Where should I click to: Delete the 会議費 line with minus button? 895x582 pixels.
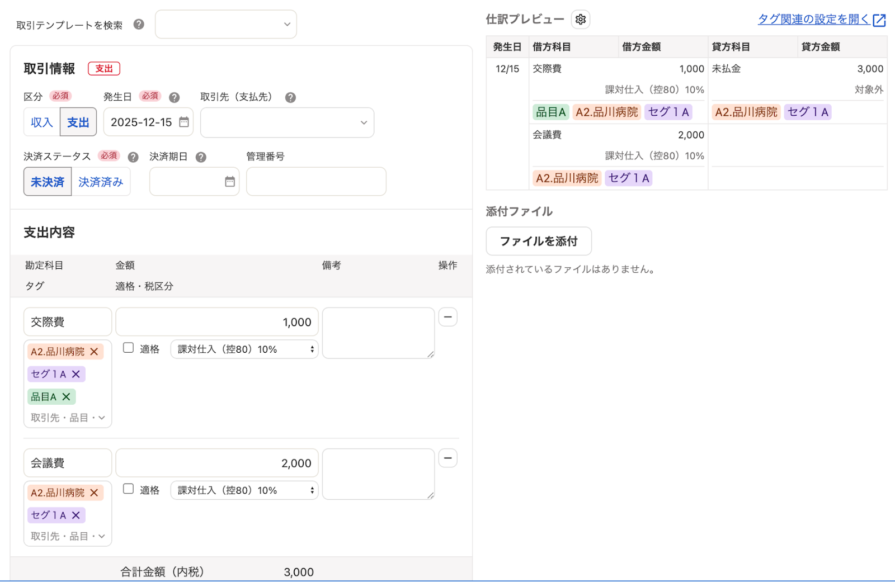pos(447,458)
